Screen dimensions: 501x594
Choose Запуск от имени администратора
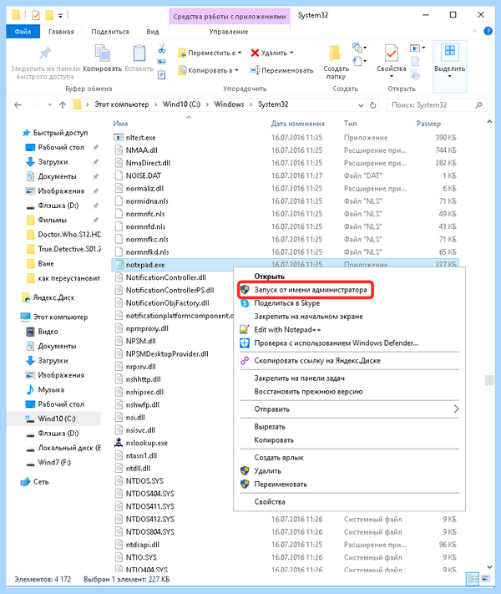(x=311, y=290)
